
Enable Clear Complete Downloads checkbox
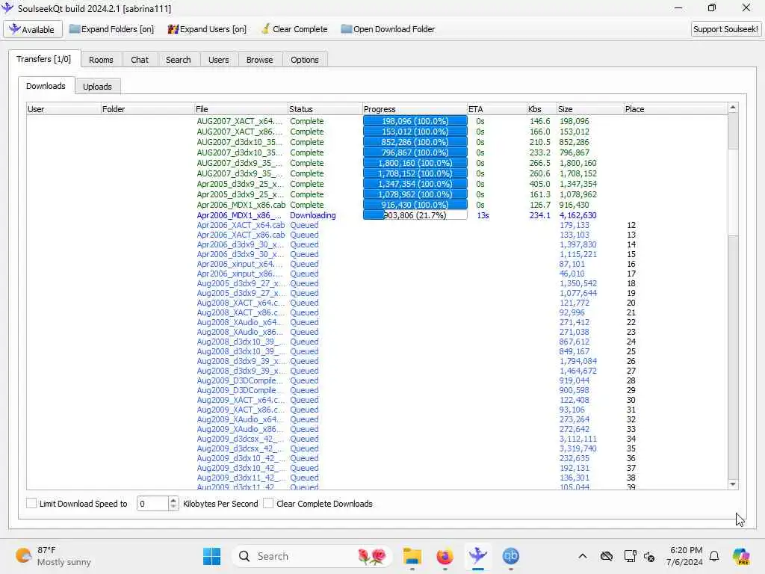pyautogui.click(x=268, y=503)
